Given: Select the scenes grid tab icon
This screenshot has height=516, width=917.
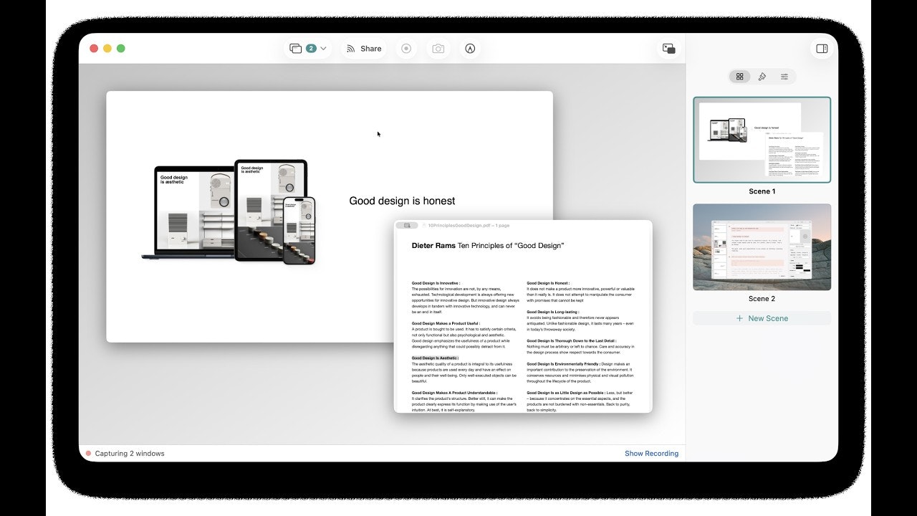Looking at the screenshot, I should click(x=740, y=77).
